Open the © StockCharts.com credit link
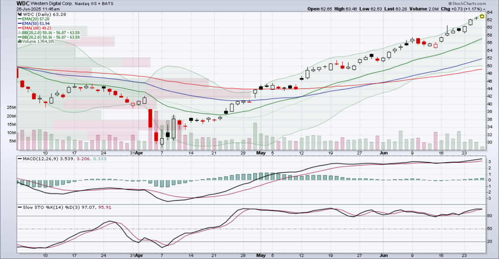499x259 pixels. click(x=467, y=3)
